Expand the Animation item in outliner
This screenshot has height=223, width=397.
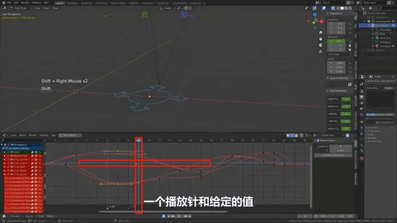click(x=373, y=29)
